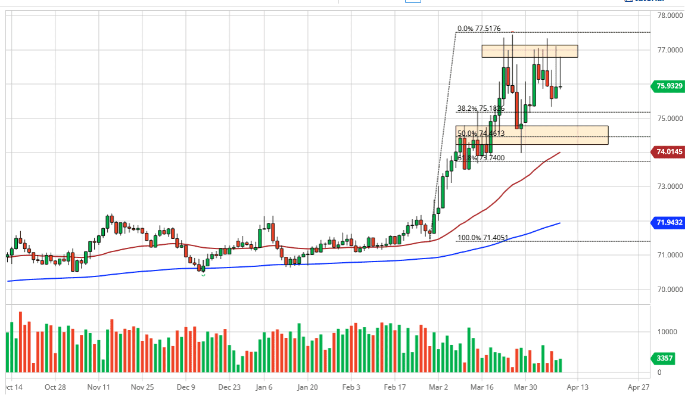Click the green 75.9329 price label

668,86
